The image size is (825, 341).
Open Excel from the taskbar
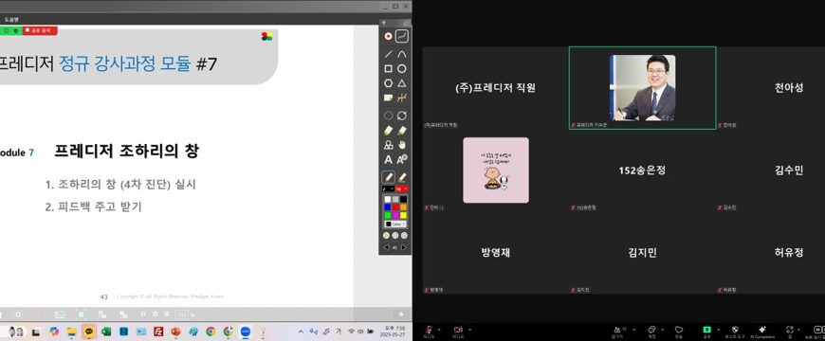tap(106, 332)
